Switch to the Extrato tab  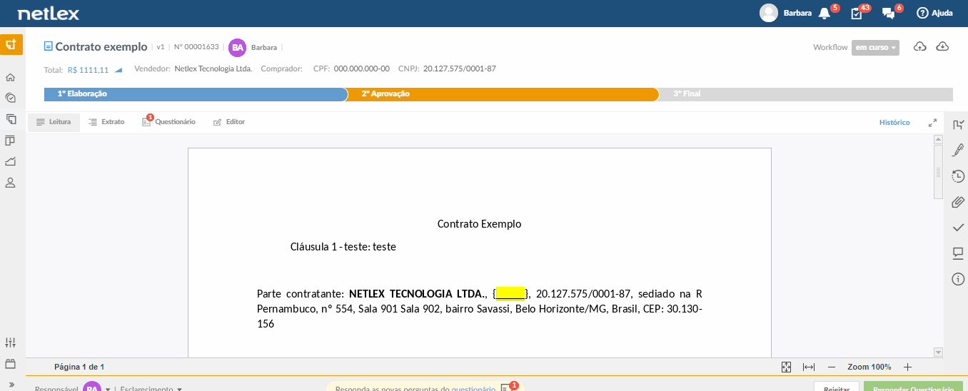tap(106, 122)
